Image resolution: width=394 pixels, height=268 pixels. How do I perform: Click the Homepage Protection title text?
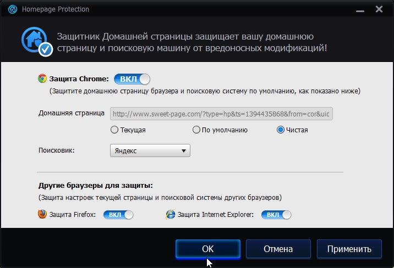point(56,9)
